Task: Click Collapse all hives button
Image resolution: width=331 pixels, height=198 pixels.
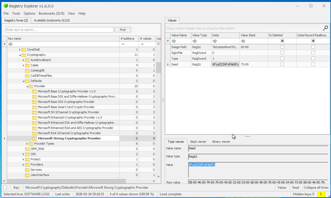Action: (x=316, y=188)
